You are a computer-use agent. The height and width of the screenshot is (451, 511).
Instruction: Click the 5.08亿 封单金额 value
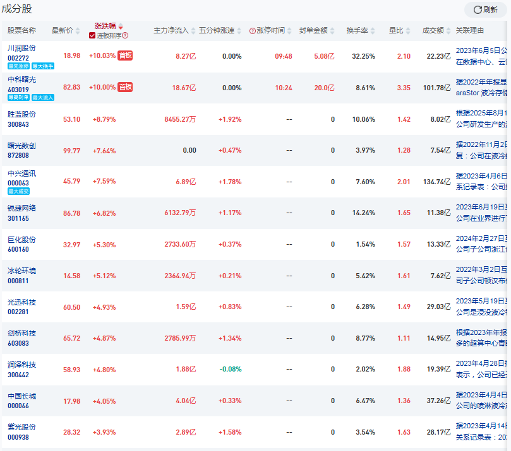pos(324,56)
